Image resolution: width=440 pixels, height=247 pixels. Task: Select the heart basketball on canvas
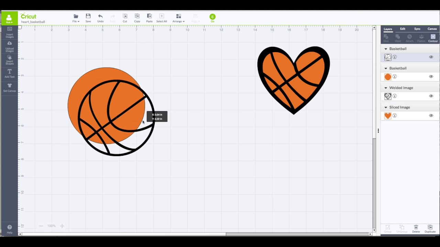click(x=294, y=80)
